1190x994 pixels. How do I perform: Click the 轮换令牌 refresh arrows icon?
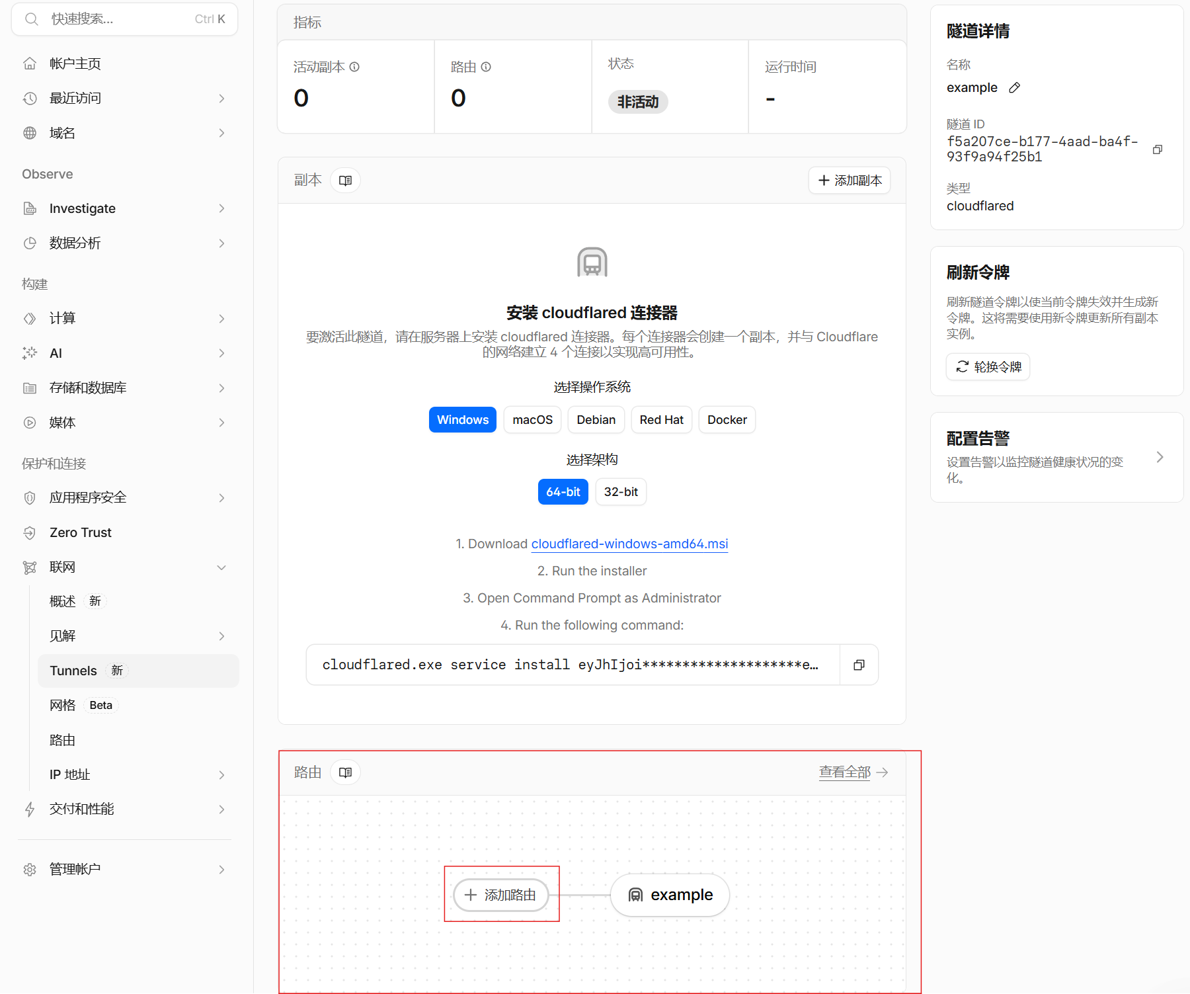[963, 367]
